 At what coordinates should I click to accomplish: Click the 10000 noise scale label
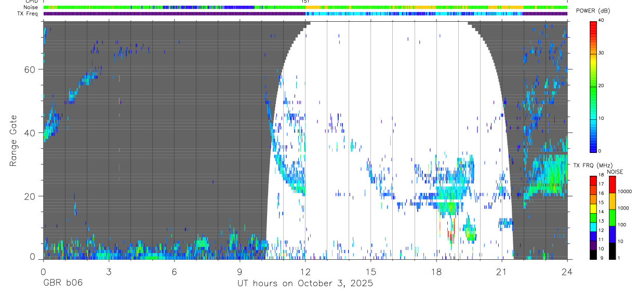pyautogui.click(x=624, y=192)
